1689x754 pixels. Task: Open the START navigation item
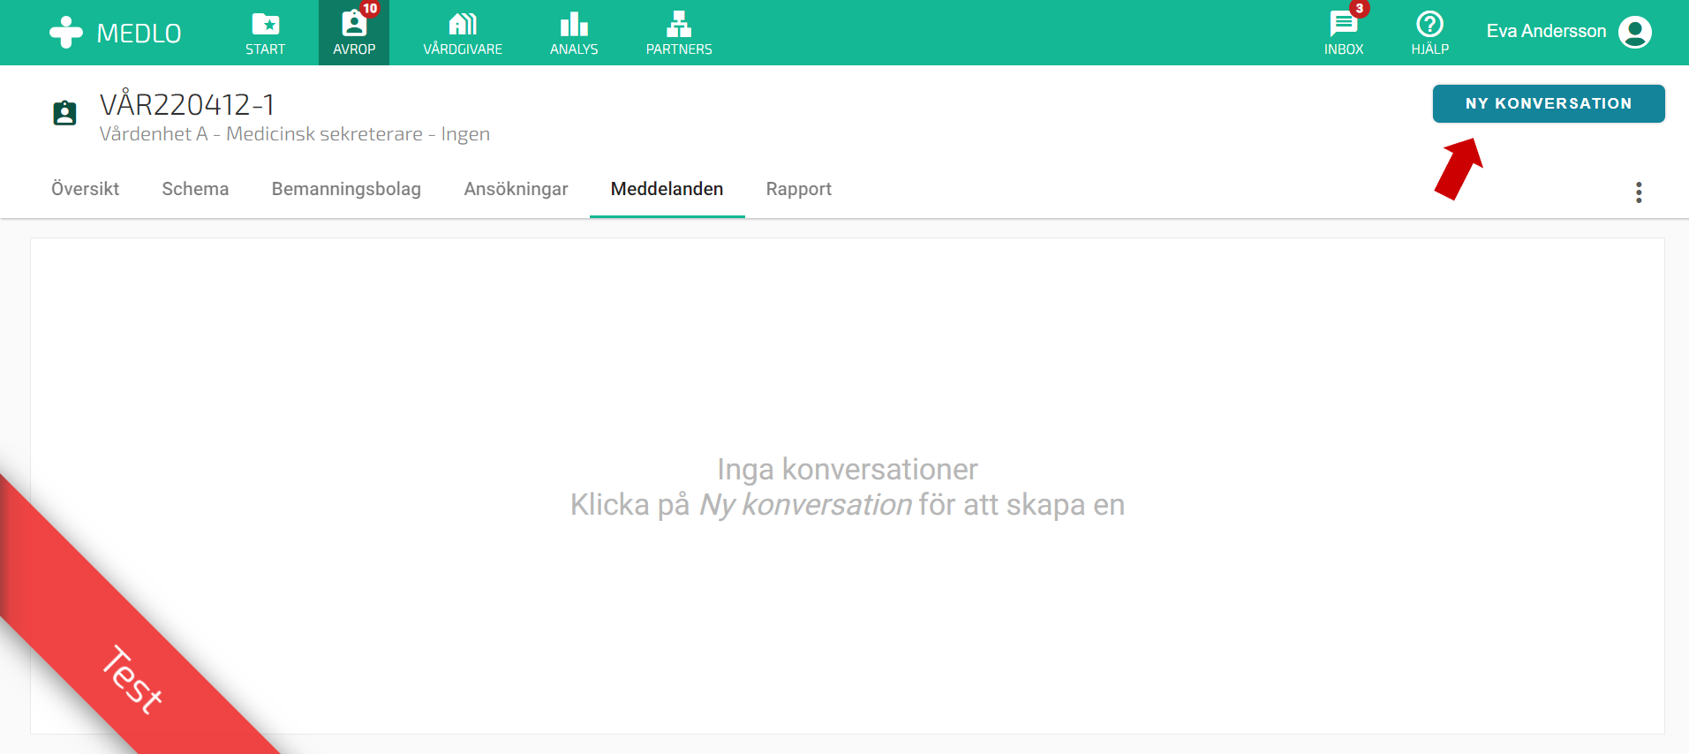click(266, 33)
